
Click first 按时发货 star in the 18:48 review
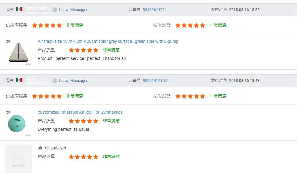[178, 96]
